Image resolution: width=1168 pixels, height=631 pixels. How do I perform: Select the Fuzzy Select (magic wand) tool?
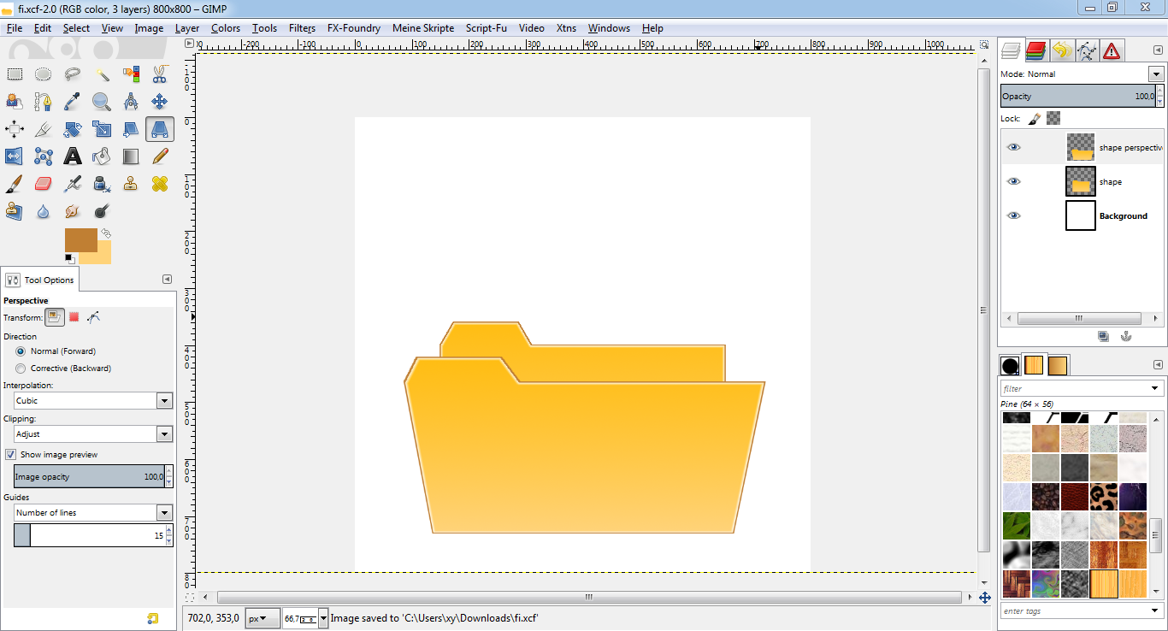pyautogui.click(x=101, y=74)
